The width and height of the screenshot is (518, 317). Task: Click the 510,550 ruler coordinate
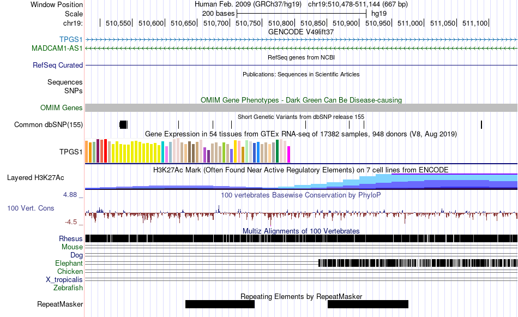point(118,23)
